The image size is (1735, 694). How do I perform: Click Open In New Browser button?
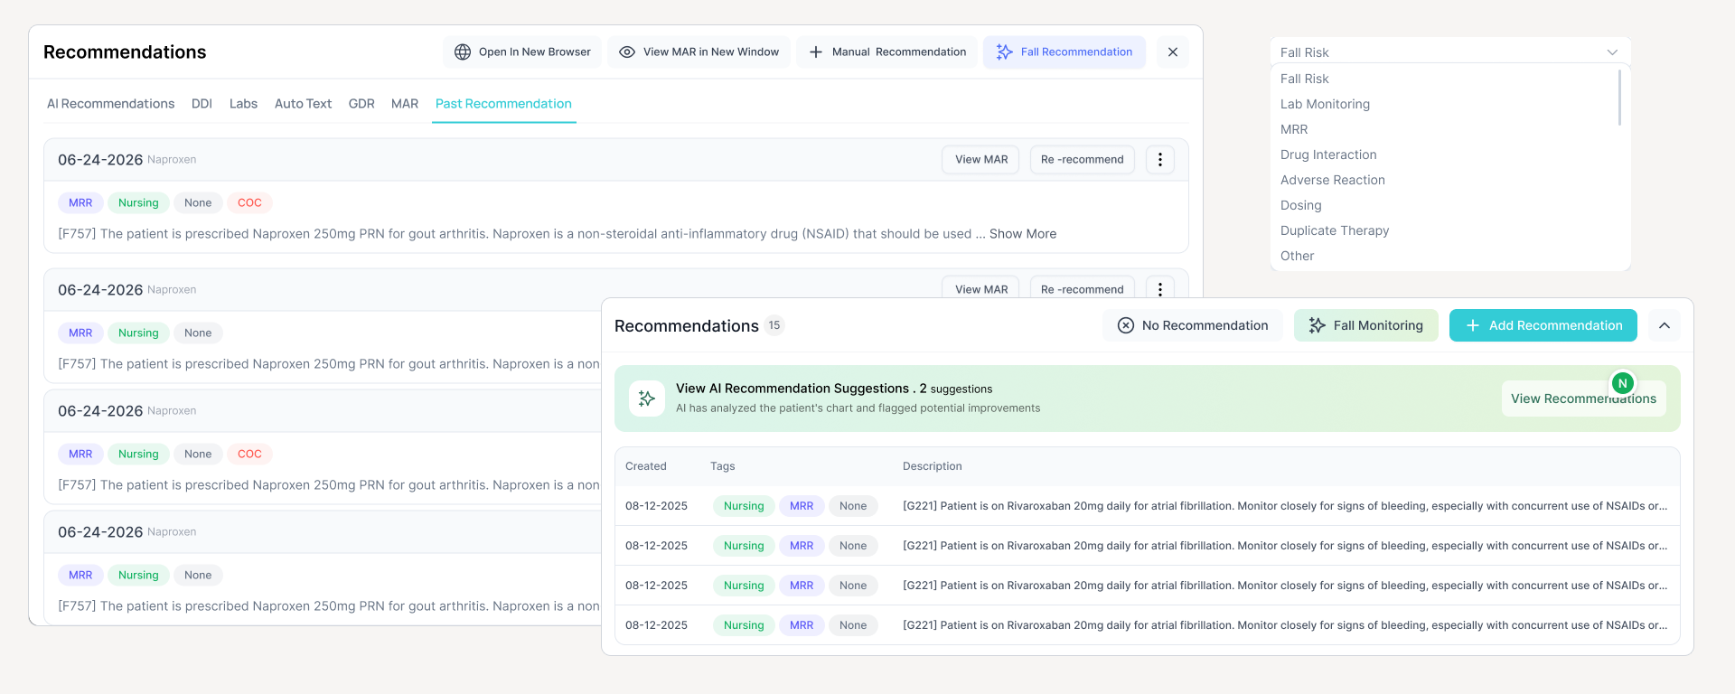coord(523,52)
